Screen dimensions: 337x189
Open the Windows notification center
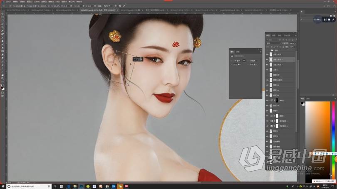(333, 187)
